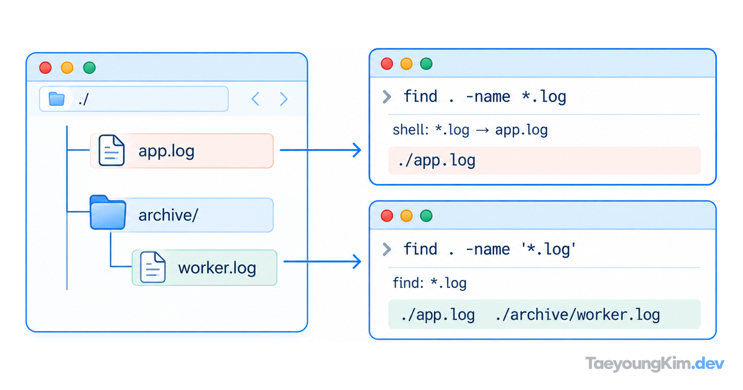This screenshot has height=390, width=743.
Task: Go forward using the right chevron arrow
Action: [284, 99]
